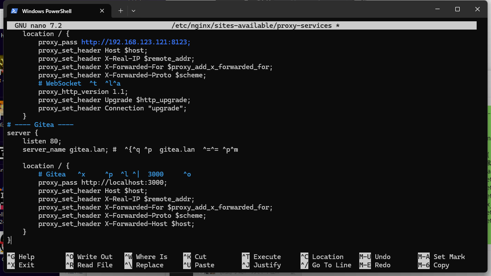Close the Windows PowerShell tab

(x=102, y=11)
